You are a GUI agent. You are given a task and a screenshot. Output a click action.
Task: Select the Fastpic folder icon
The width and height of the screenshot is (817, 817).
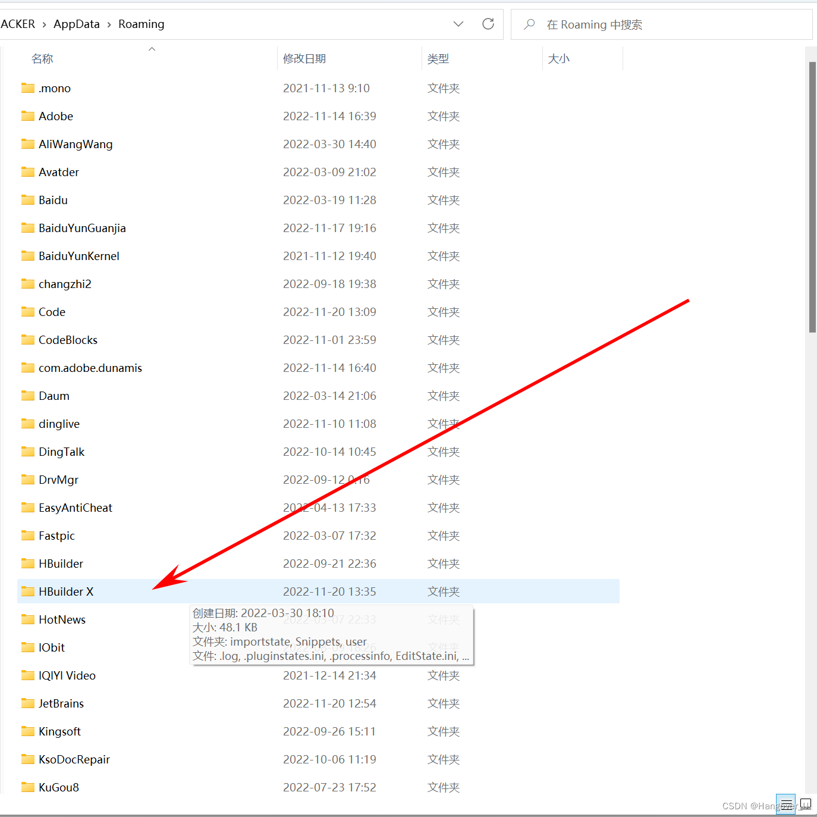pos(28,536)
